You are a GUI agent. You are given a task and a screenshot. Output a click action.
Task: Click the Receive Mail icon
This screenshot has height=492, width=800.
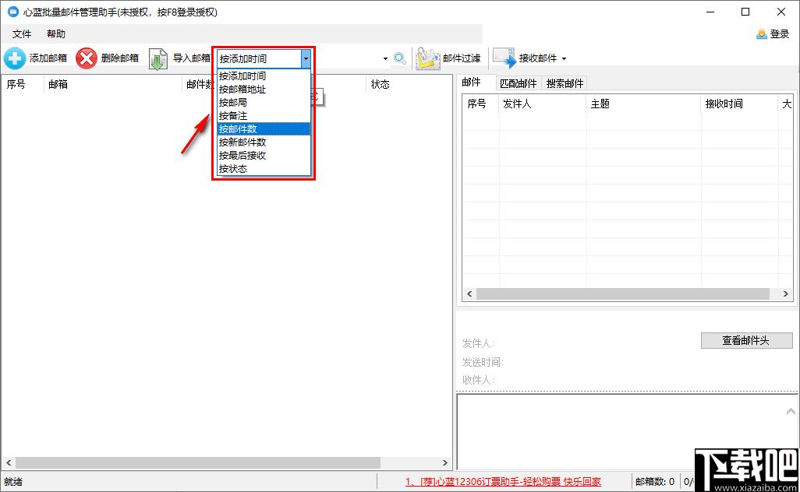tap(504, 58)
